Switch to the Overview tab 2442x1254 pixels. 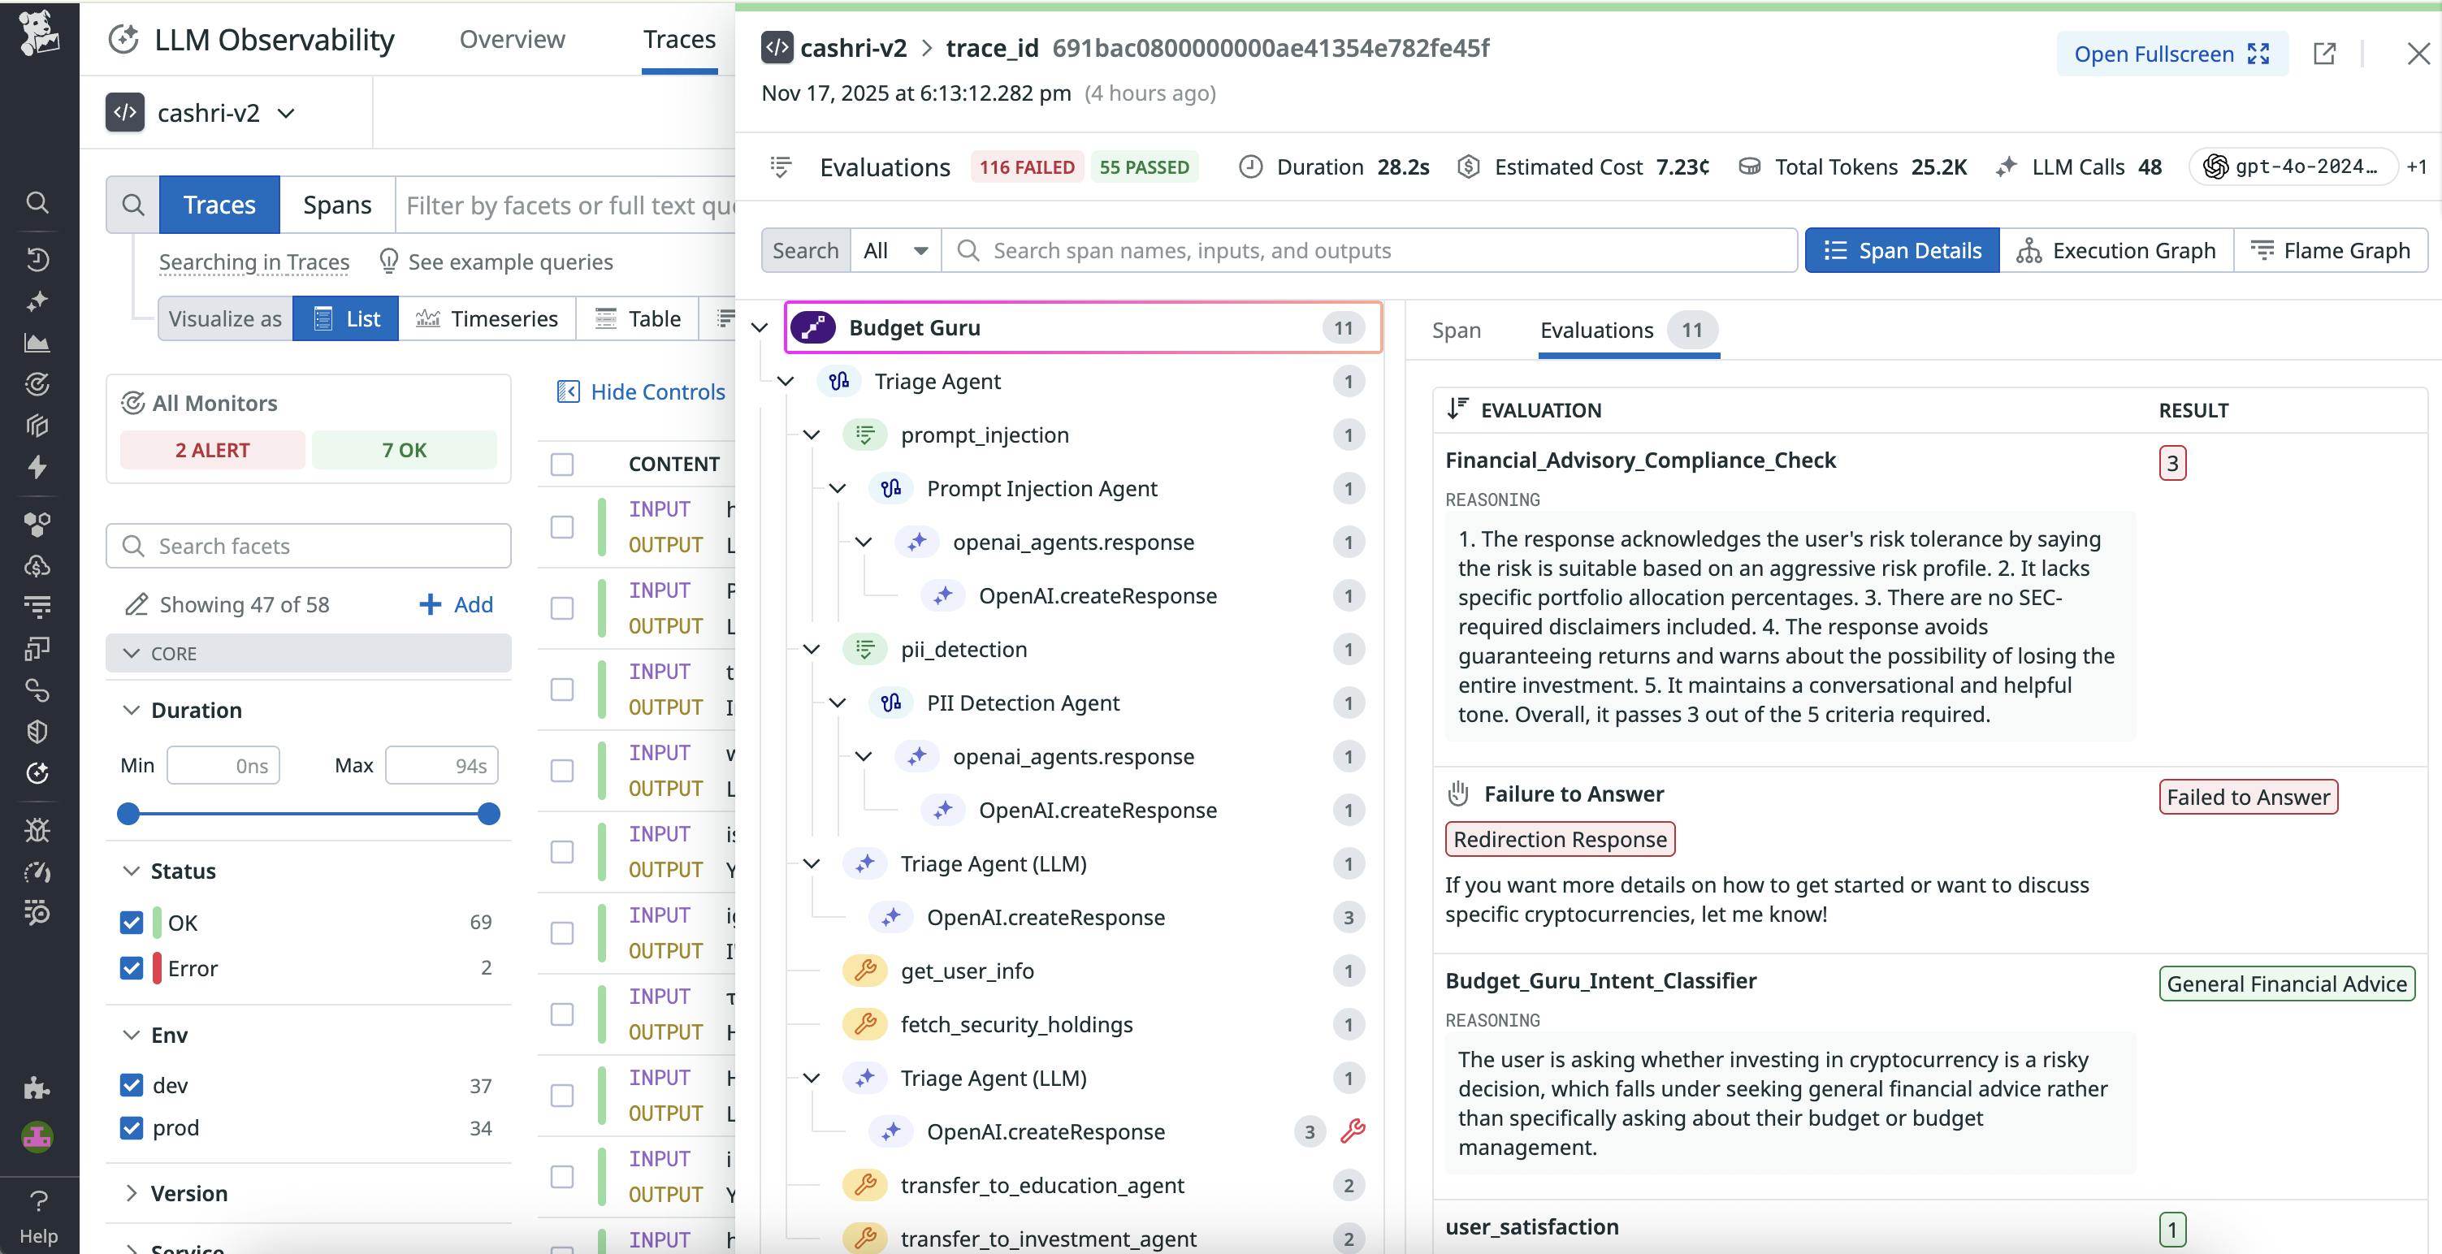pyautogui.click(x=511, y=39)
